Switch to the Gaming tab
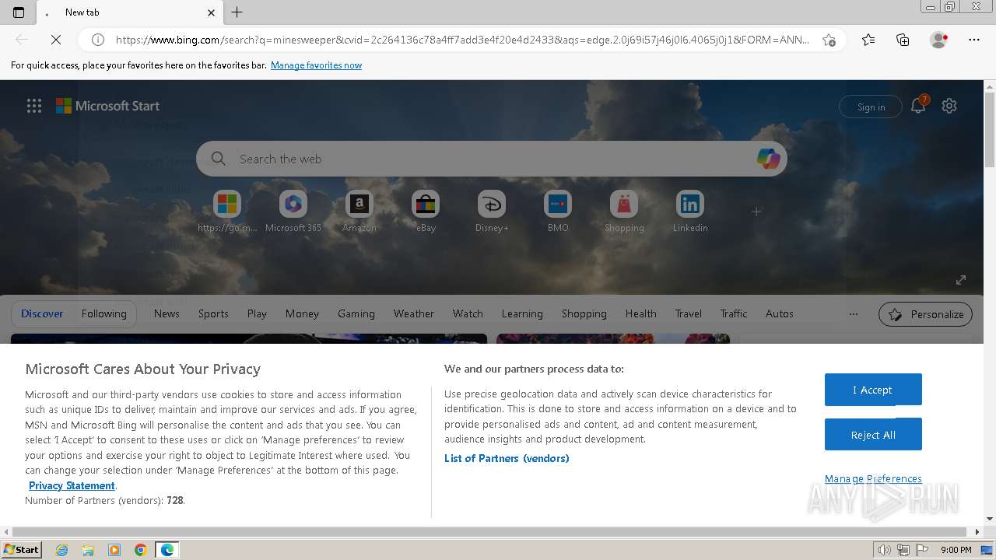Viewport: 996px width, 560px height. (356, 313)
